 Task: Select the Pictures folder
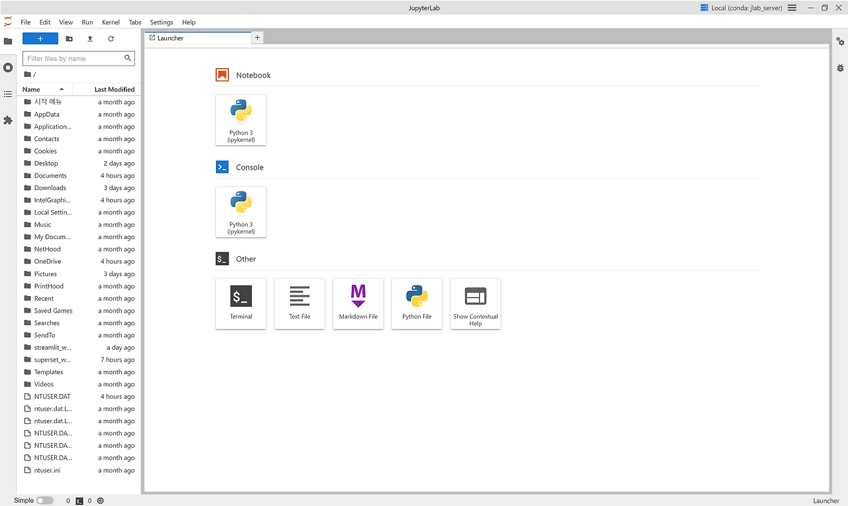79,274
